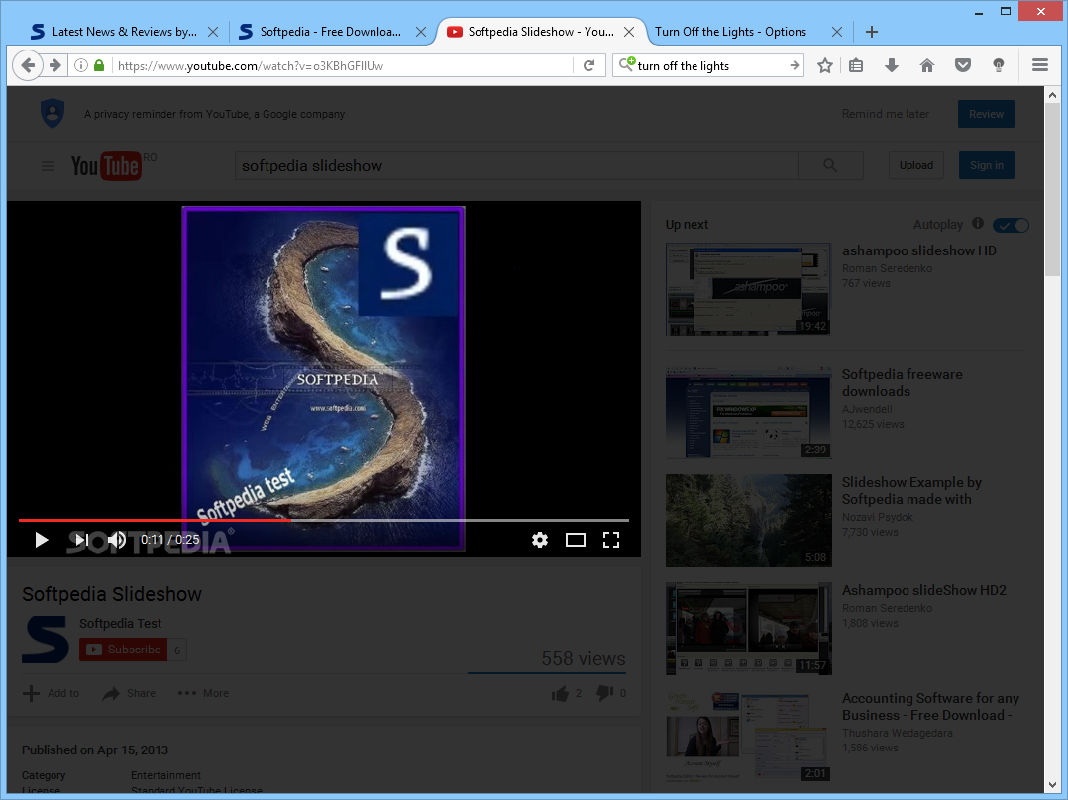Subscribe to Softpedia Test channel
The width and height of the screenshot is (1068, 800).
[x=123, y=650]
